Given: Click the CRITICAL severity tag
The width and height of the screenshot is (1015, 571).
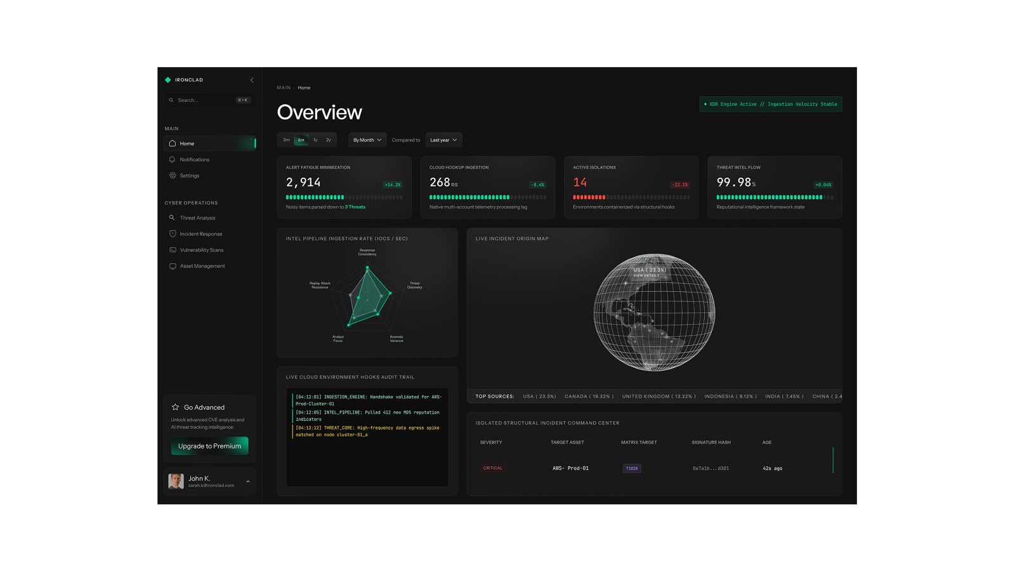Looking at the screenshot, I should coord(493,468).
